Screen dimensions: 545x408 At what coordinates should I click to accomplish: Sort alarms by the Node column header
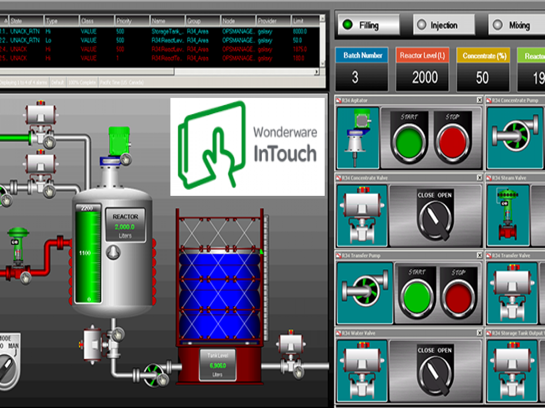(x=238, y=21)
